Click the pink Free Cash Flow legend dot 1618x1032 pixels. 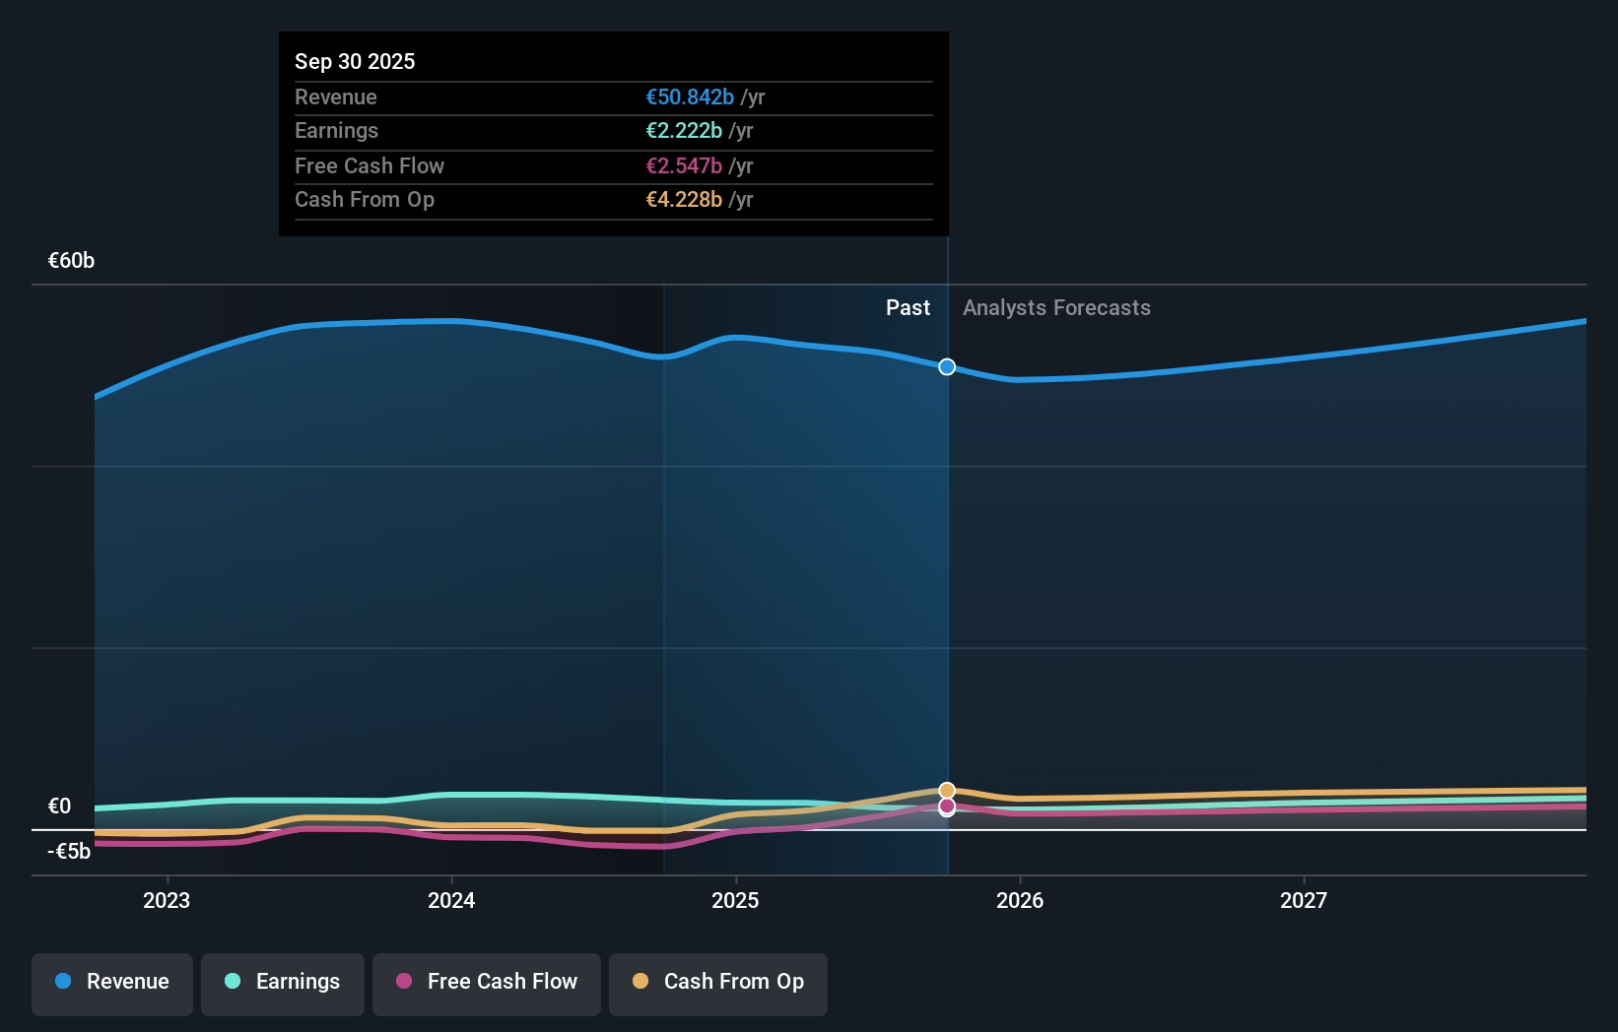click(404, 981)
